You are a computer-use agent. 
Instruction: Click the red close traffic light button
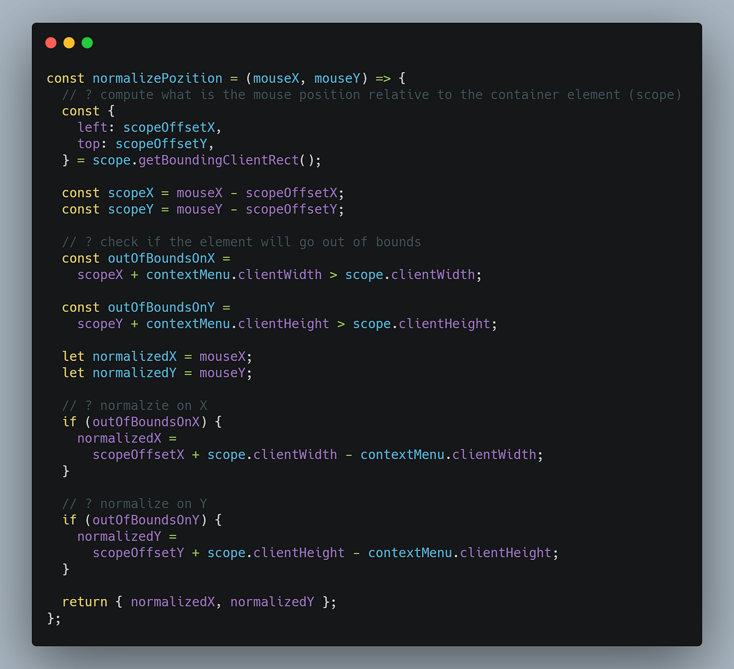click(x=50, y=42)
